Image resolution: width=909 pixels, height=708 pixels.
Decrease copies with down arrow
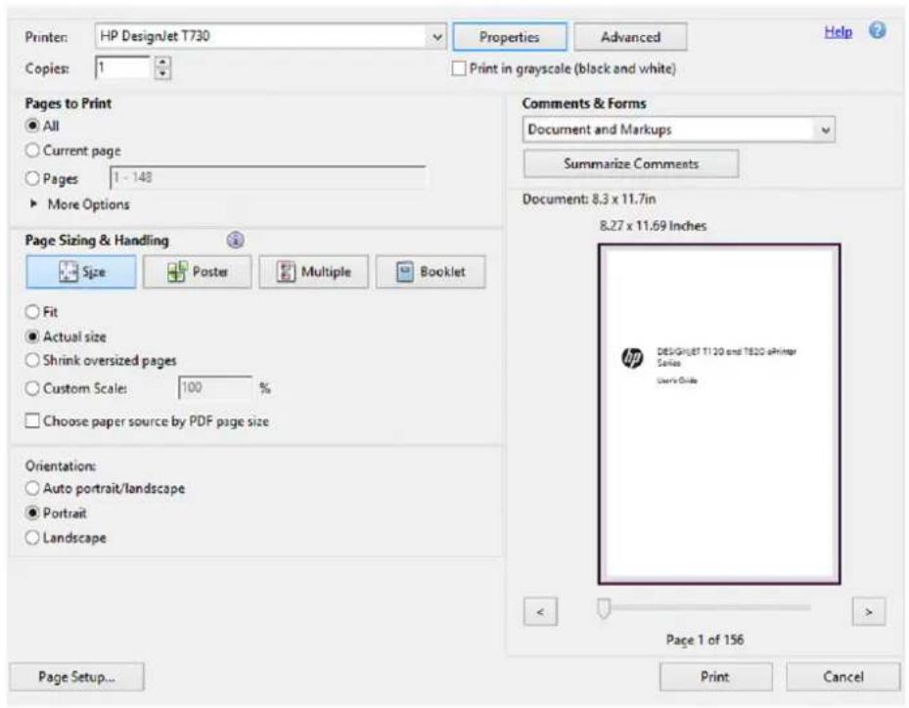pyautogui.click(x=162, y=73)
